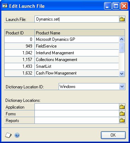This screenshot has height=143, width=130.
Task: Click the Product ID column header
Action: [x=20, y=33]
